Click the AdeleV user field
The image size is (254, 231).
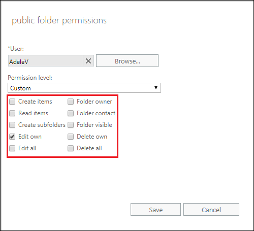pyautogui.click(x=46, y=61)
